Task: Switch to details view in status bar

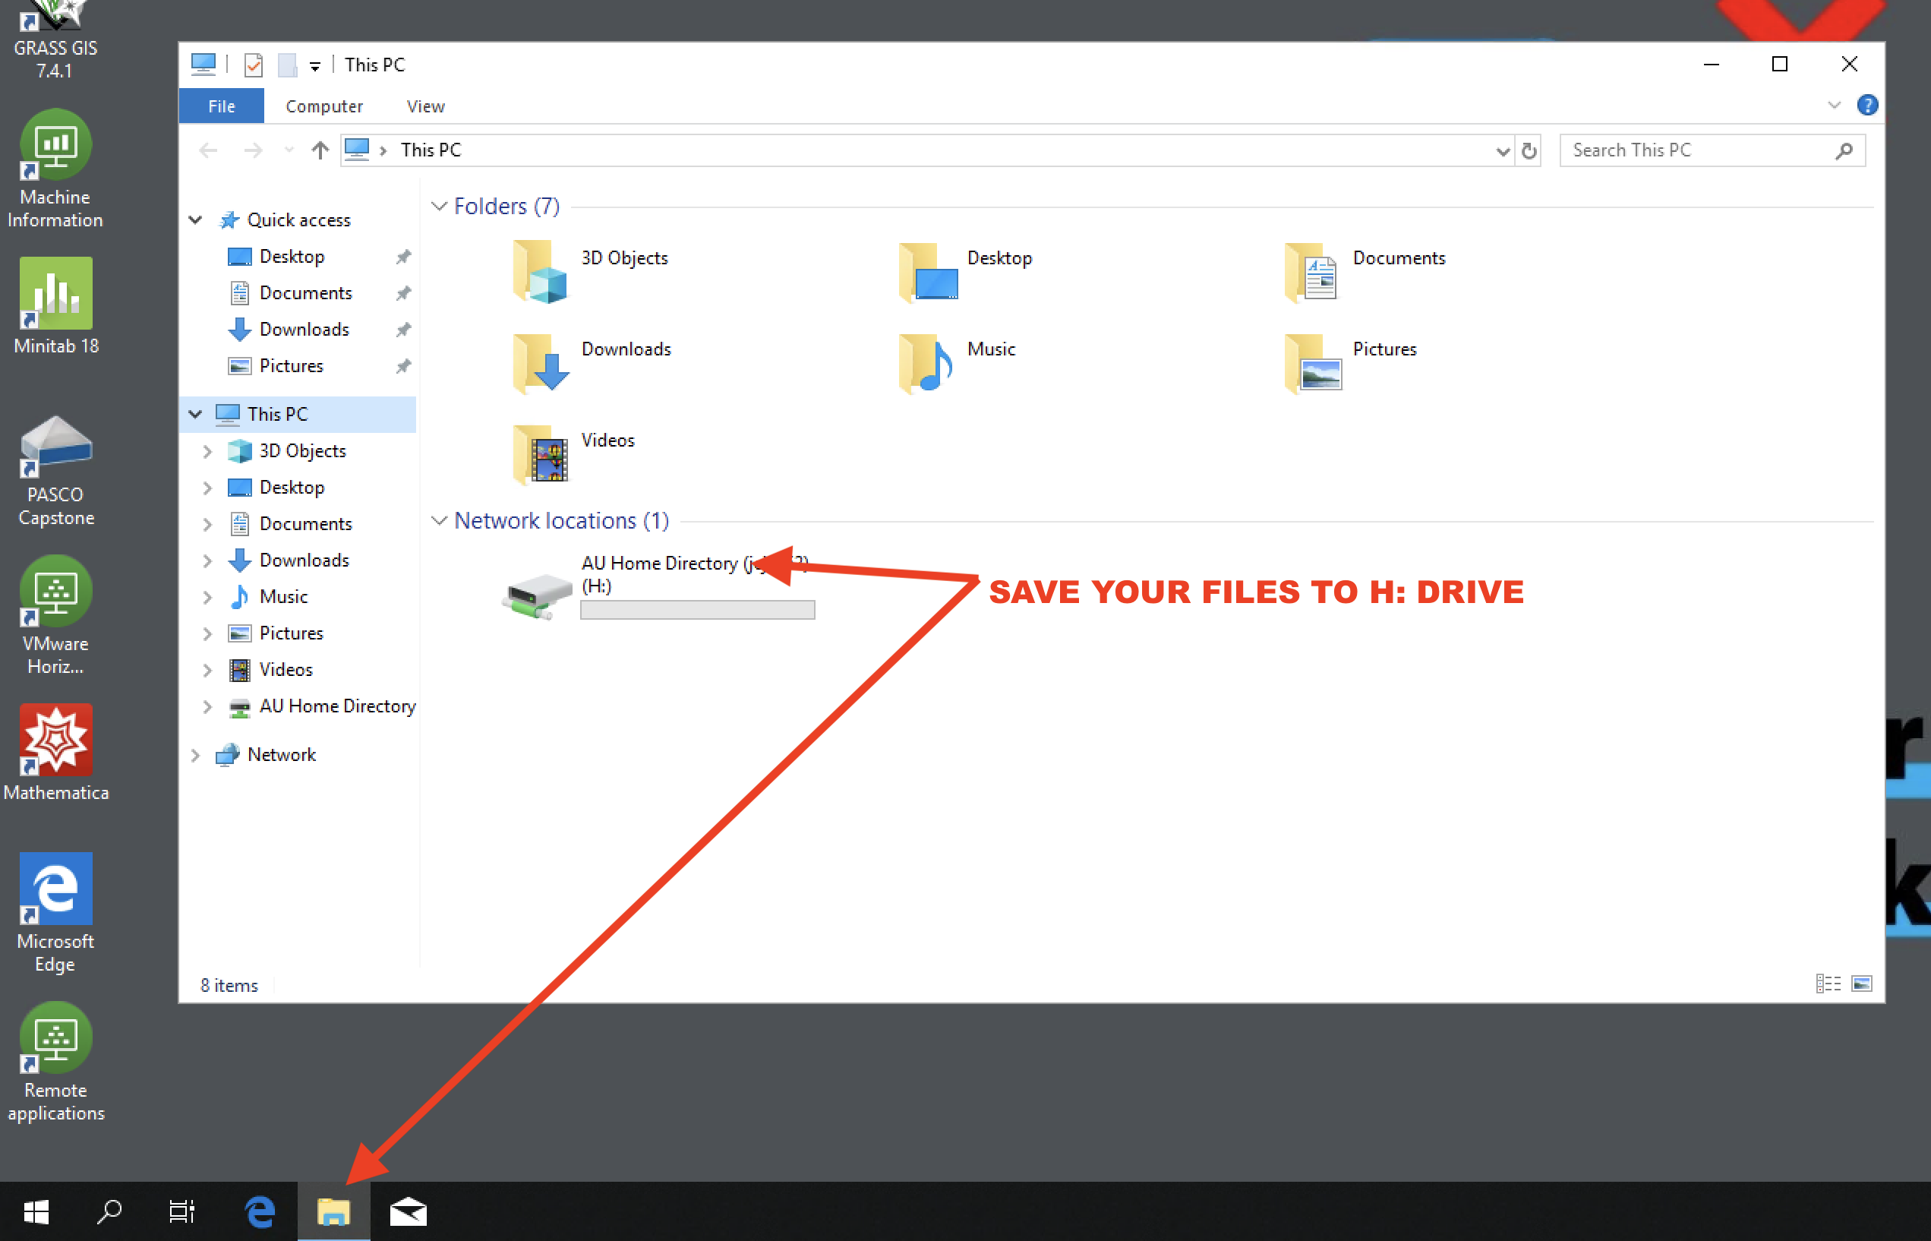Action: pyautogui.click(x=1828, y=983)
